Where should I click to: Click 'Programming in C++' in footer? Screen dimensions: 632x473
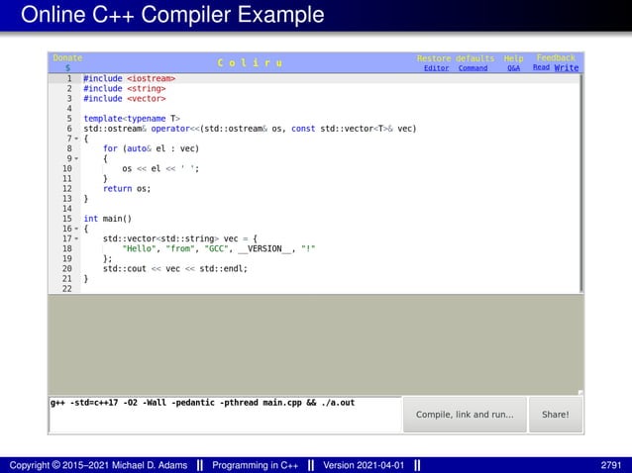click(256, 465)
